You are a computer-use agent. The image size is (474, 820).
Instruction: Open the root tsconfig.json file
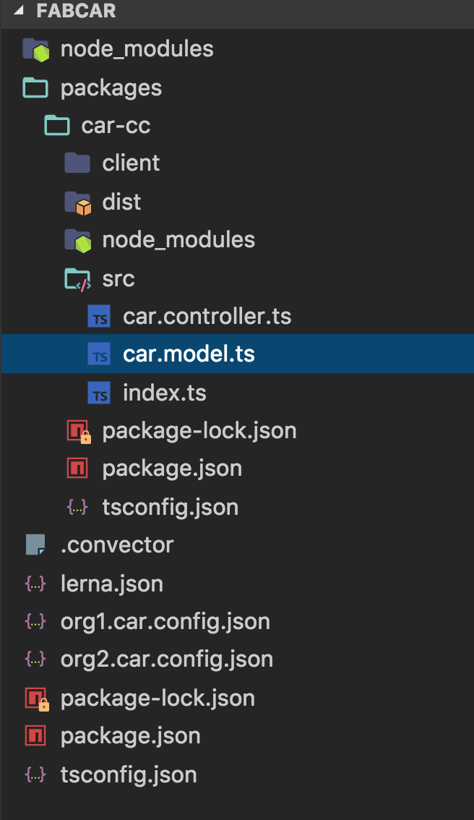[129, 775]
